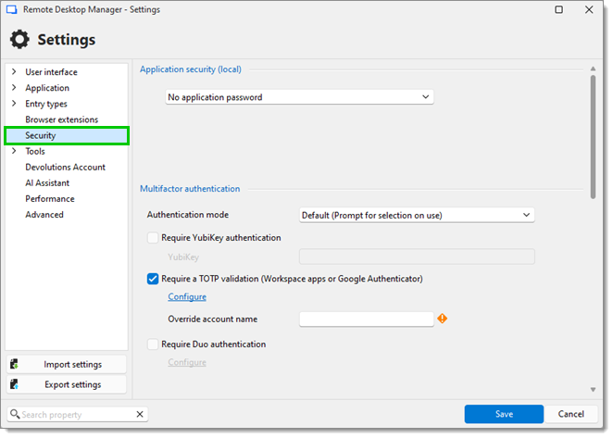Click the scrollbar down arrow
Image resolution: width=613 pixels, height=438 pixels.
pyautogui.click(x=593, y=390)
